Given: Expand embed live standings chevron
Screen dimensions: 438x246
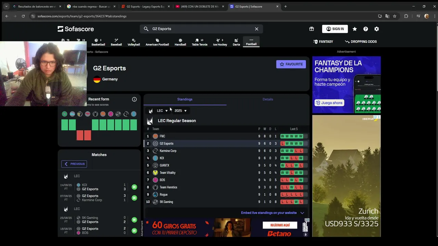Looking at the screenshot, I should point(302,213).
